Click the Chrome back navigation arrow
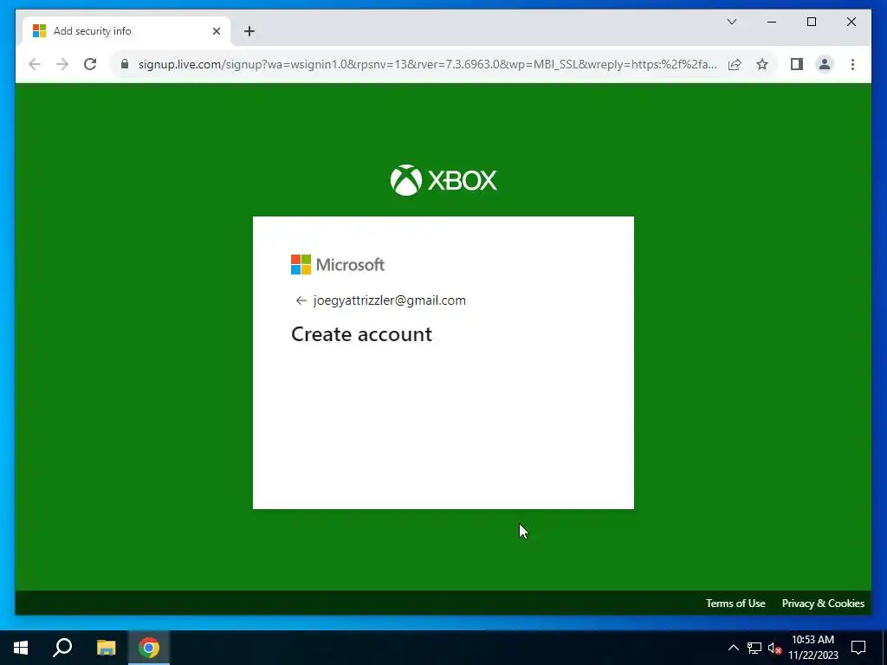This screenshot has height=665, width=887. (35, 64)
